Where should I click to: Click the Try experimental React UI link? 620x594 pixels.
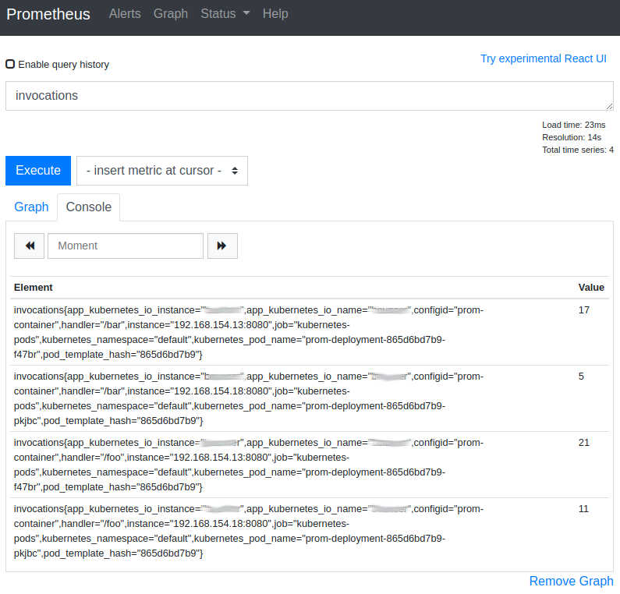(544, 58)
